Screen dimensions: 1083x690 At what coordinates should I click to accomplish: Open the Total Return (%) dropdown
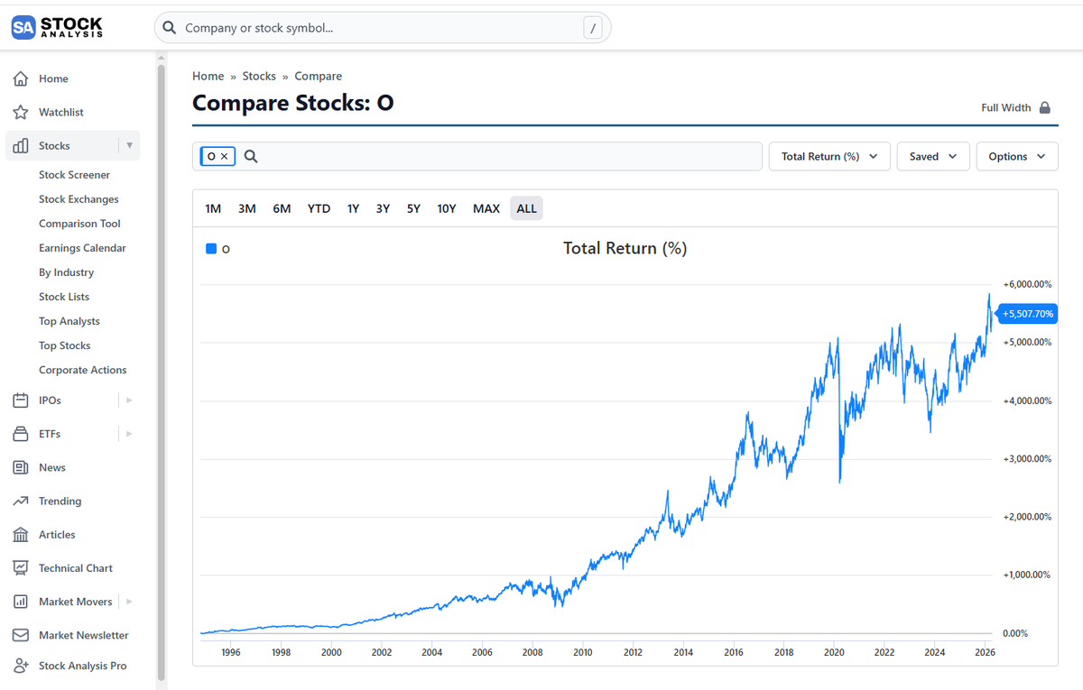pos(829,156)
